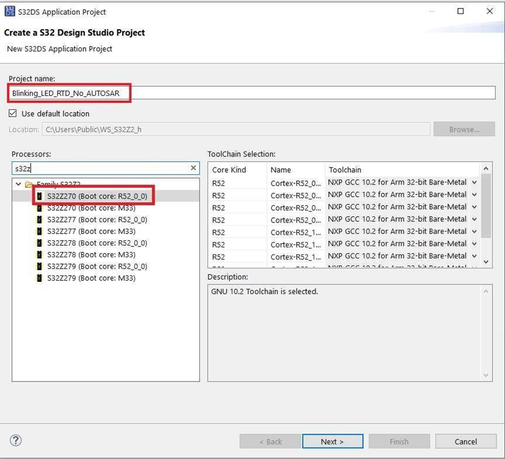
Task: Close the S32DS Application Project dialog
Action: [490, 11]
